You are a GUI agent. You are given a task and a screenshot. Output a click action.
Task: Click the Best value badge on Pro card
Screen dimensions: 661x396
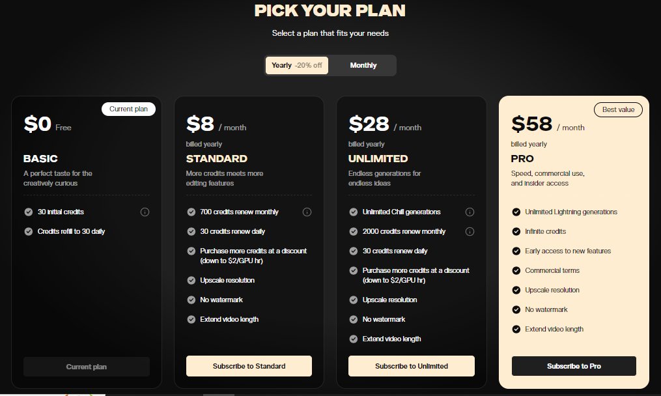click(618, 109)
